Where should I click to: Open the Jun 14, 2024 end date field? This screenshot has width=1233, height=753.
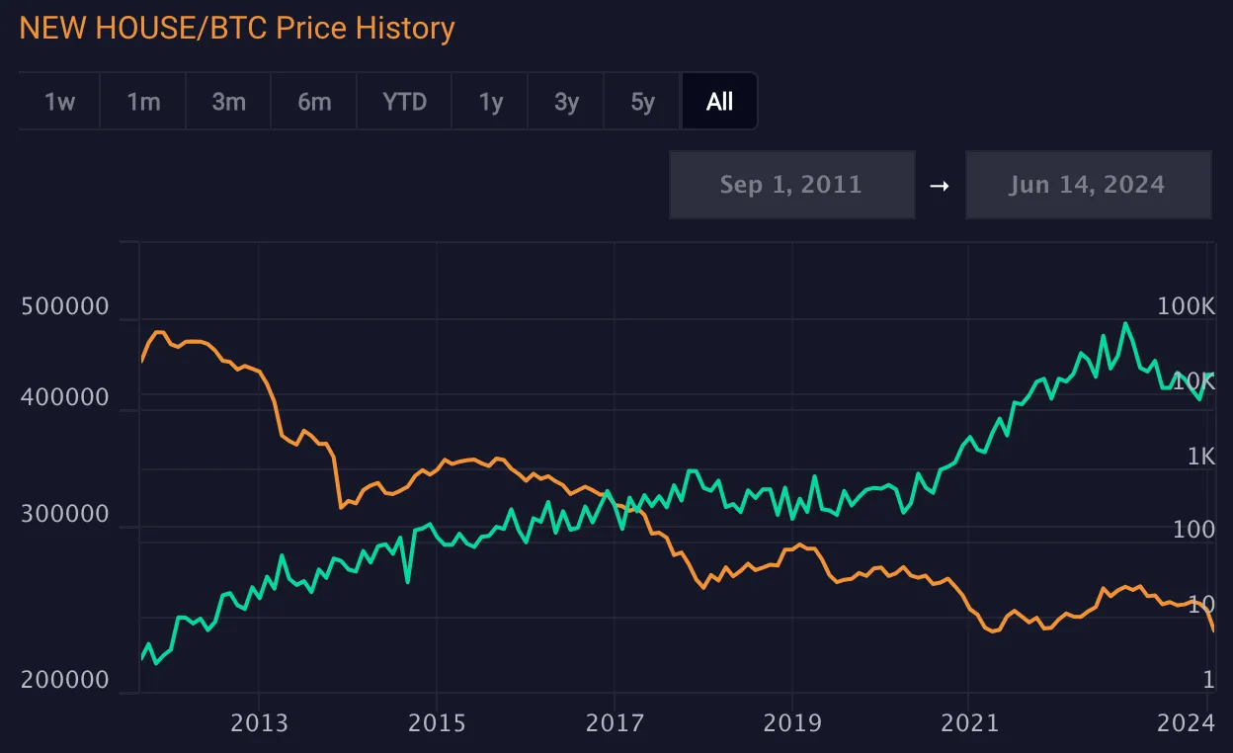1087,185
